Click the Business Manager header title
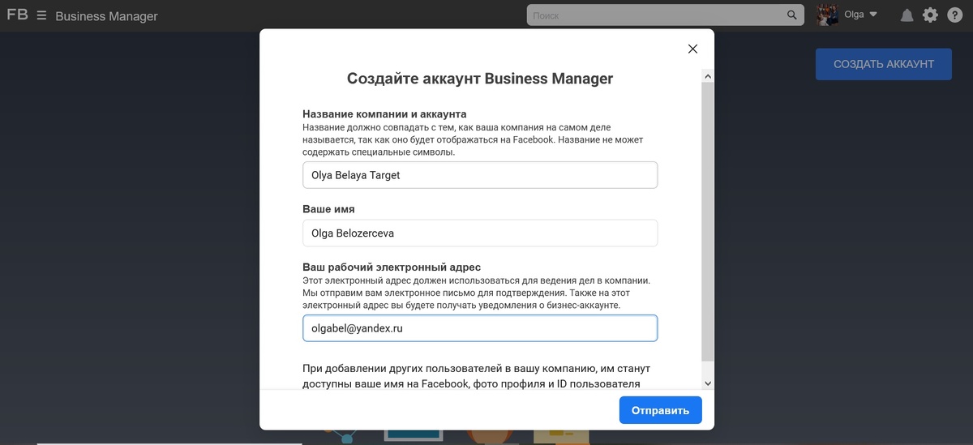Image resolution: width=973 pixels, height=445 pixels. click(106, 16)
